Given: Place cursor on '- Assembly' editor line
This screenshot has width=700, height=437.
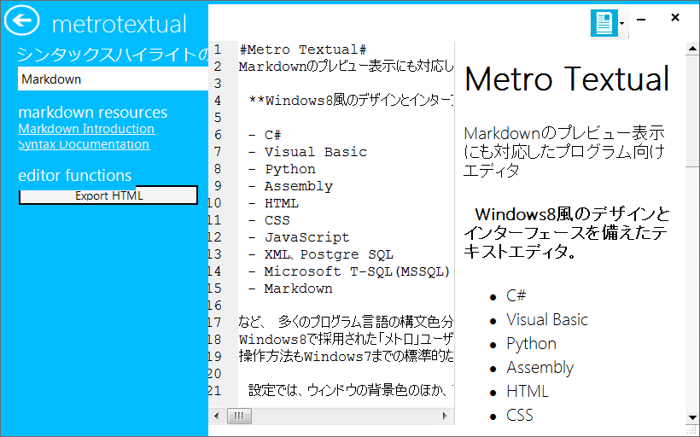Looking at the screenshot, I should click(x=290, y=186).
